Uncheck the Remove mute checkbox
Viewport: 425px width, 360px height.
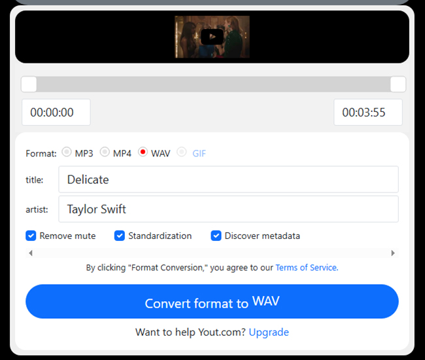tap(31, 236)
